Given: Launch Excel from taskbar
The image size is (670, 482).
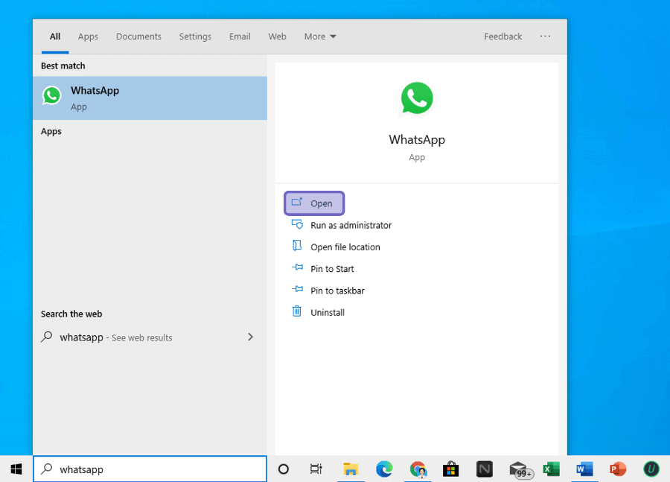Looking at the screenshot, I should coord(551,469).
